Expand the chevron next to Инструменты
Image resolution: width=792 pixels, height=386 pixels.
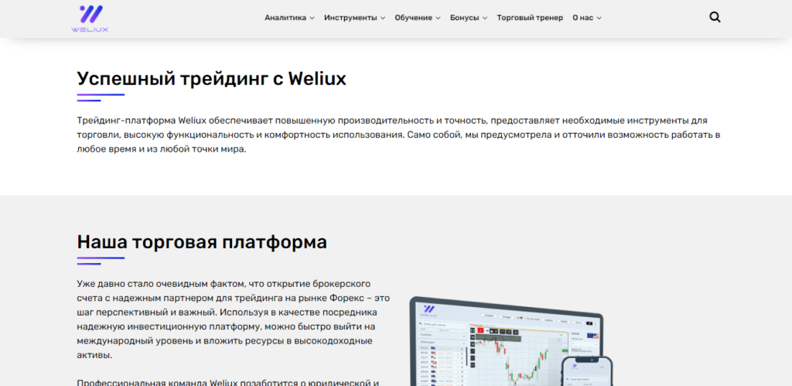[383, 19]
